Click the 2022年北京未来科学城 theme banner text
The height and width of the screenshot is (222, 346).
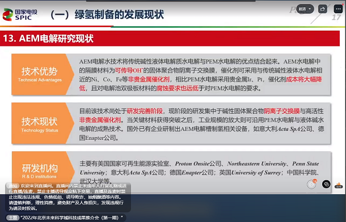[71, 218]
